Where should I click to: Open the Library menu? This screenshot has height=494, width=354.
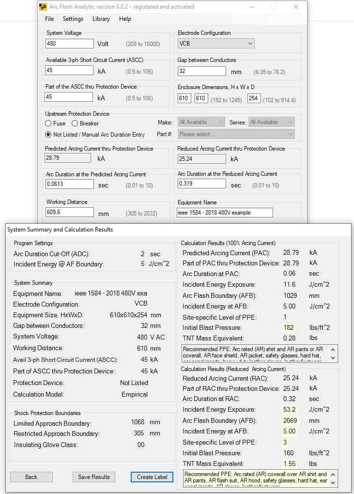coord(101,19)
